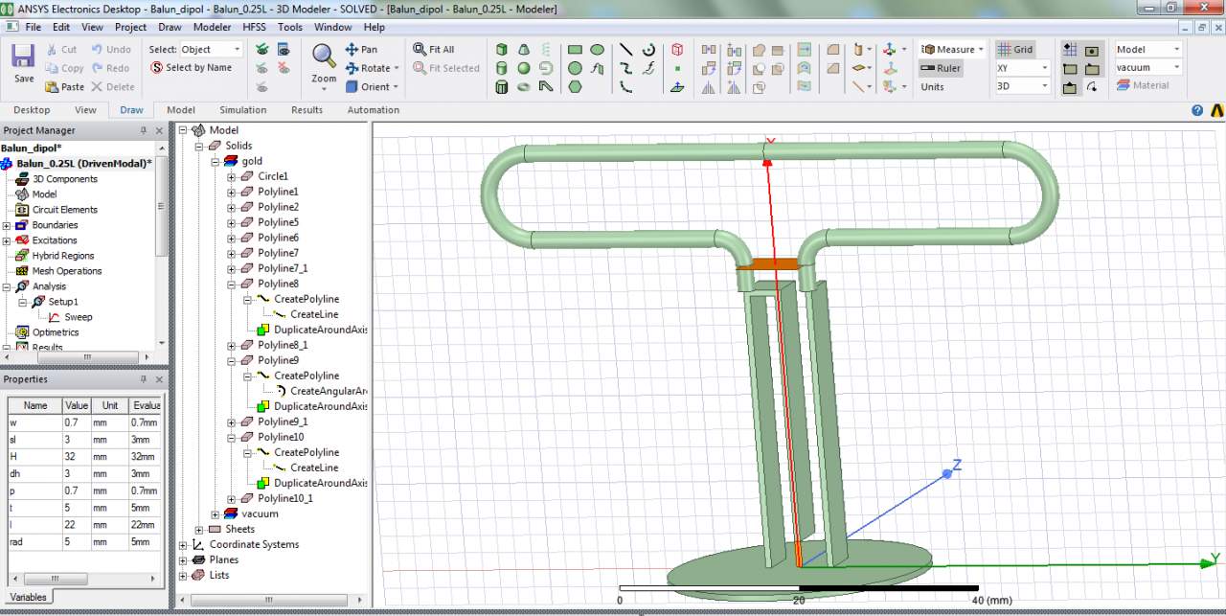The image size is (1226, 616).
Task: Pick the Draw rectangle tool
Action: point(575,50)
